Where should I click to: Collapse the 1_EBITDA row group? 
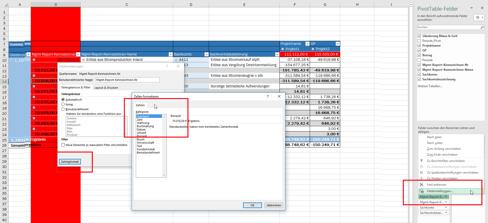click(11, 60)
